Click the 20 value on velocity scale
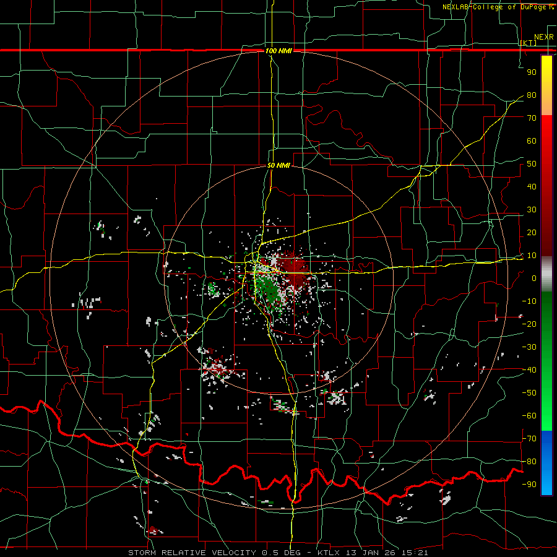 (x=532, y=233)
